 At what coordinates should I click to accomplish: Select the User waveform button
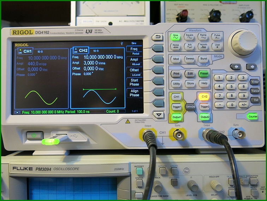[x=217, y=46]
